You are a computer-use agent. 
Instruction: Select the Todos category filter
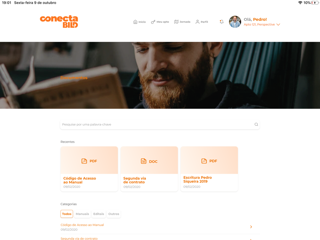click(67, 214)
